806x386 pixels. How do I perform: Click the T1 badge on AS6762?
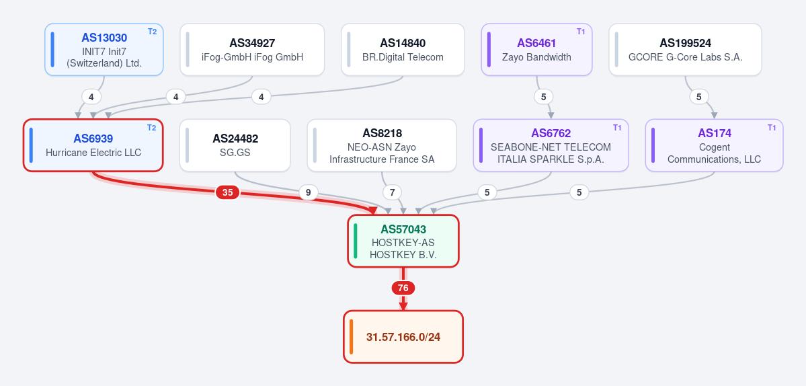coord(617,128)
